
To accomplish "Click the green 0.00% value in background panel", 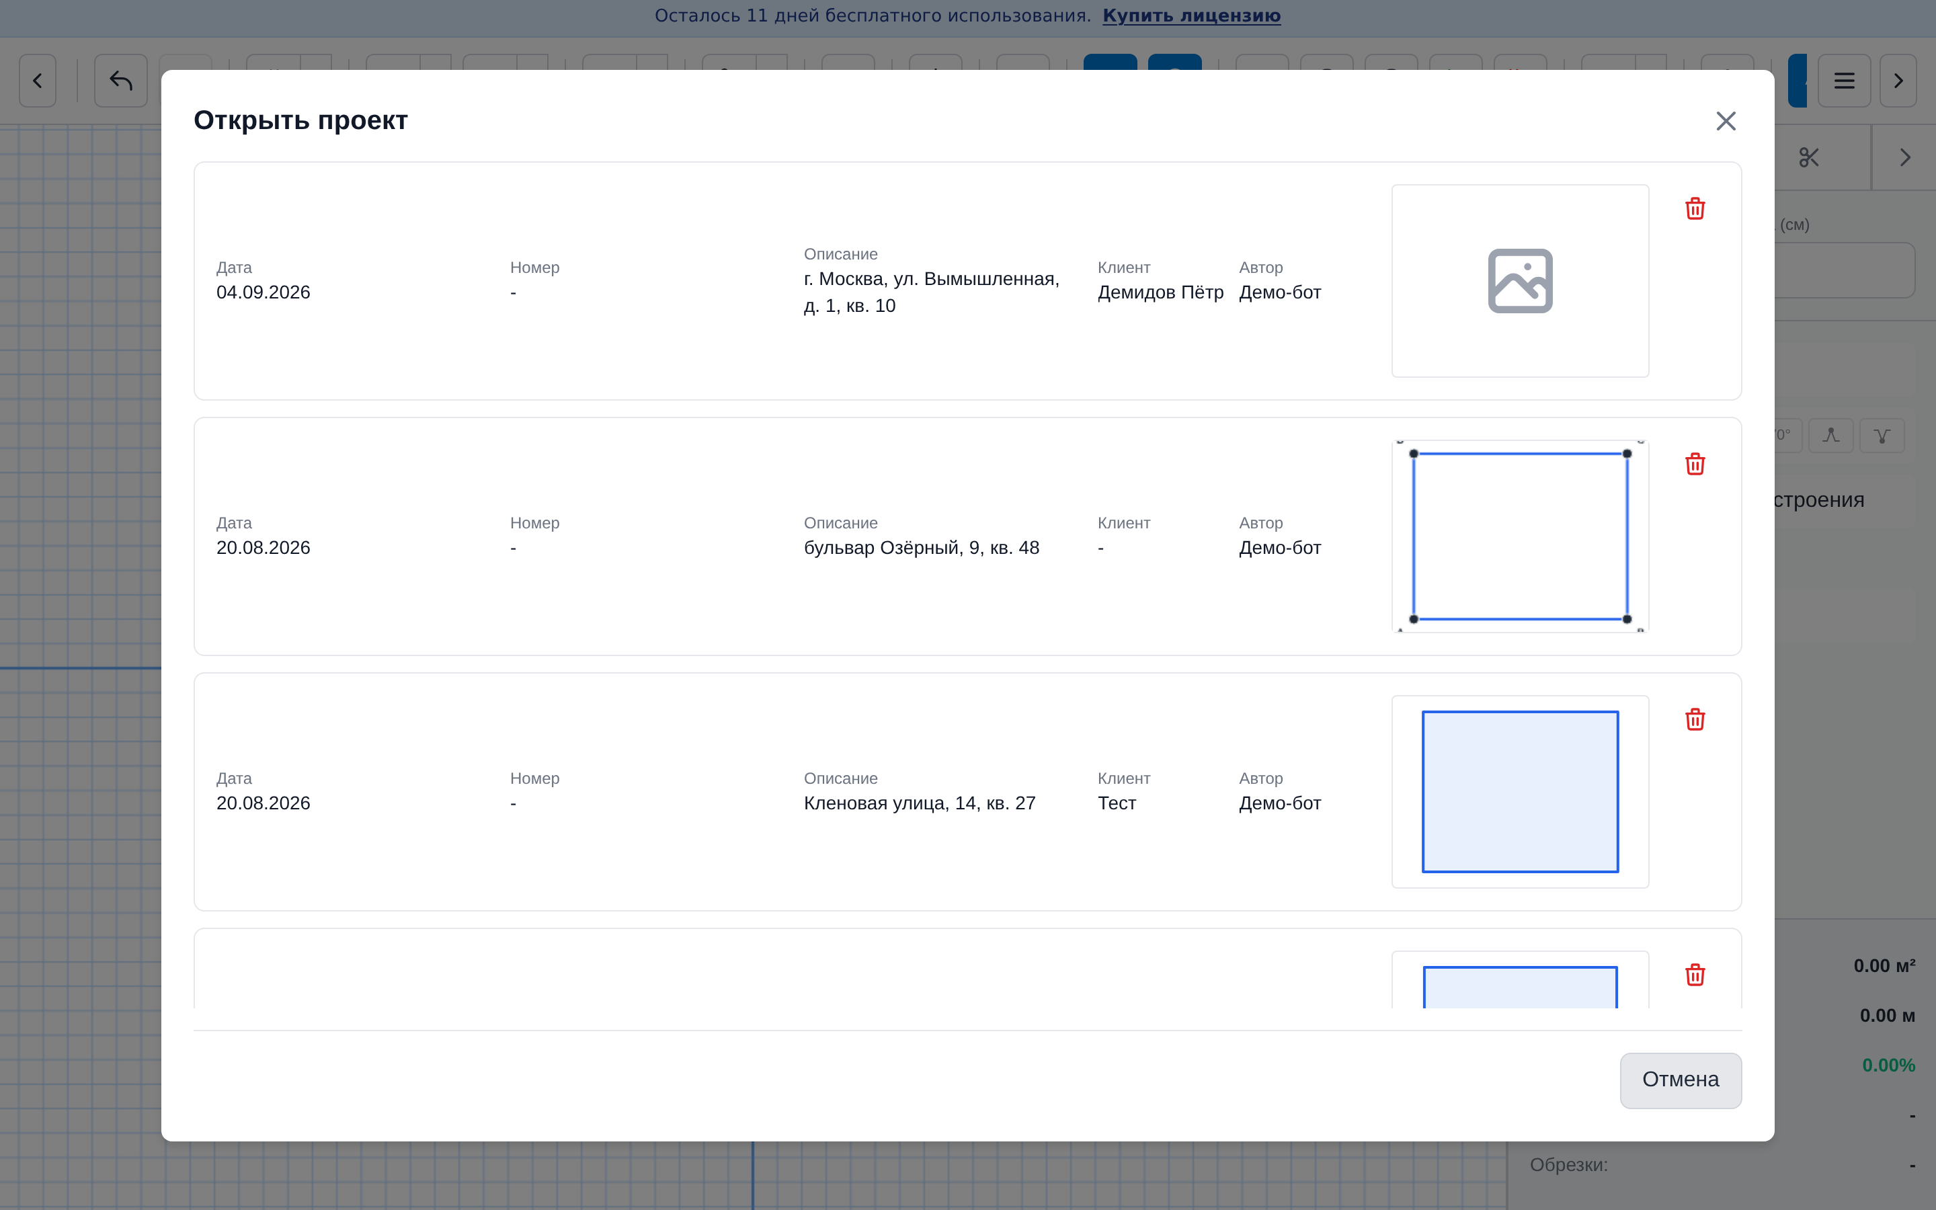I will pos(1889,1065).
